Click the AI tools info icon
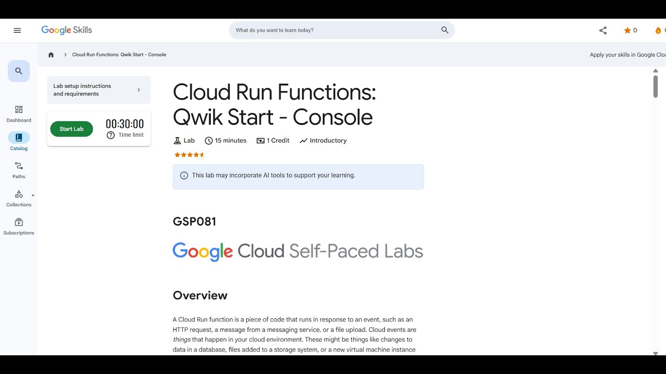The width and height of the screenshot is (666, 374). point(184,176)
